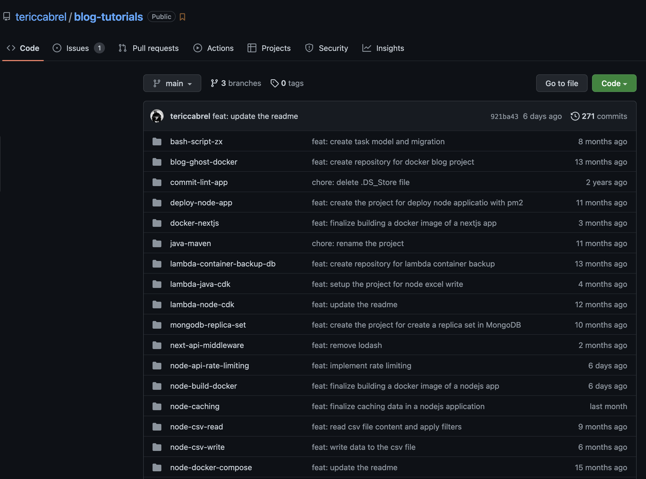Open commit 'feat: create task model and migration'
Screen dimensions: 646x479
pos(378,141)
